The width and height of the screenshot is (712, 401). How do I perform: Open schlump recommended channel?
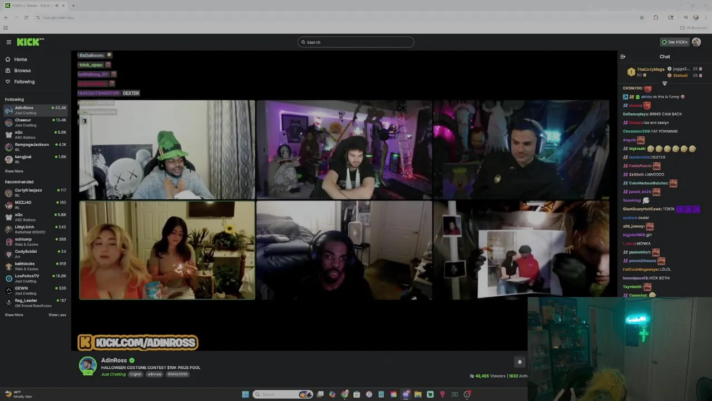pos(35,242)
